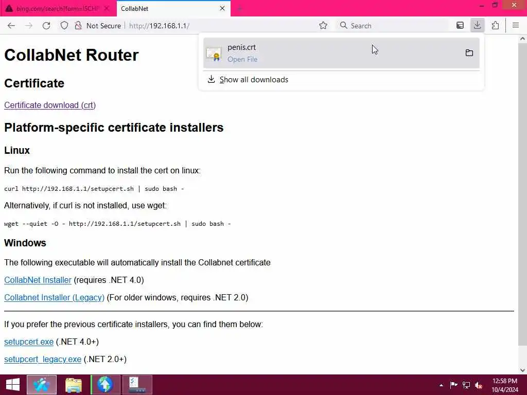Click the magnifier icon in Search box
Viewport: 527px width, 395px height.
pyautogui.click(x=343, y=26)
